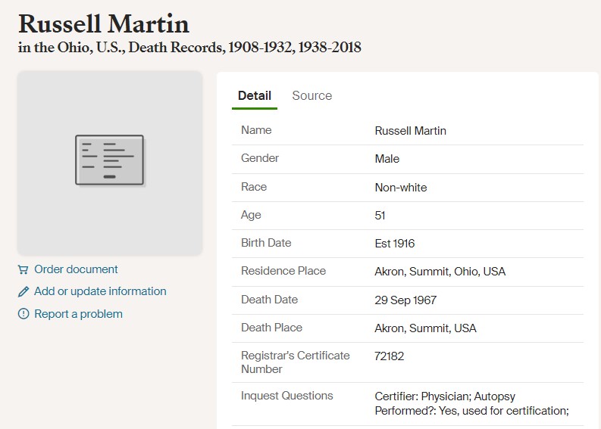
Task: Click the Gender value Male
Action: 387,159
